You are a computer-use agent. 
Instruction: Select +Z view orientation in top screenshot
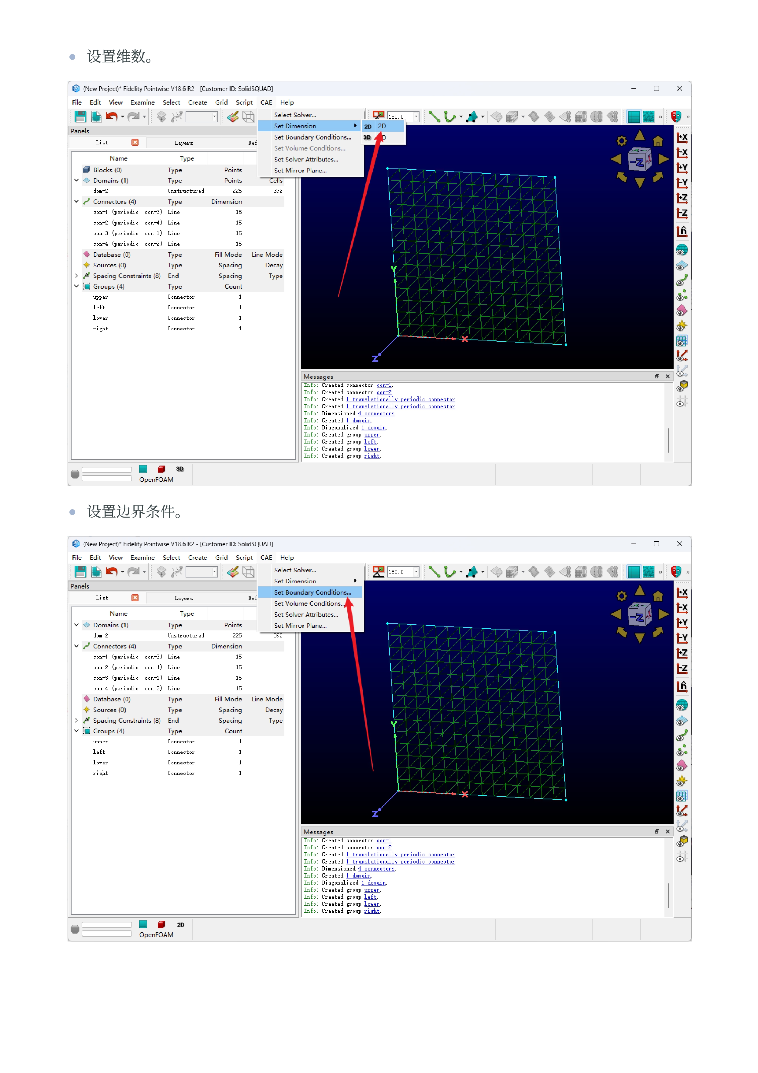point(682,199)
